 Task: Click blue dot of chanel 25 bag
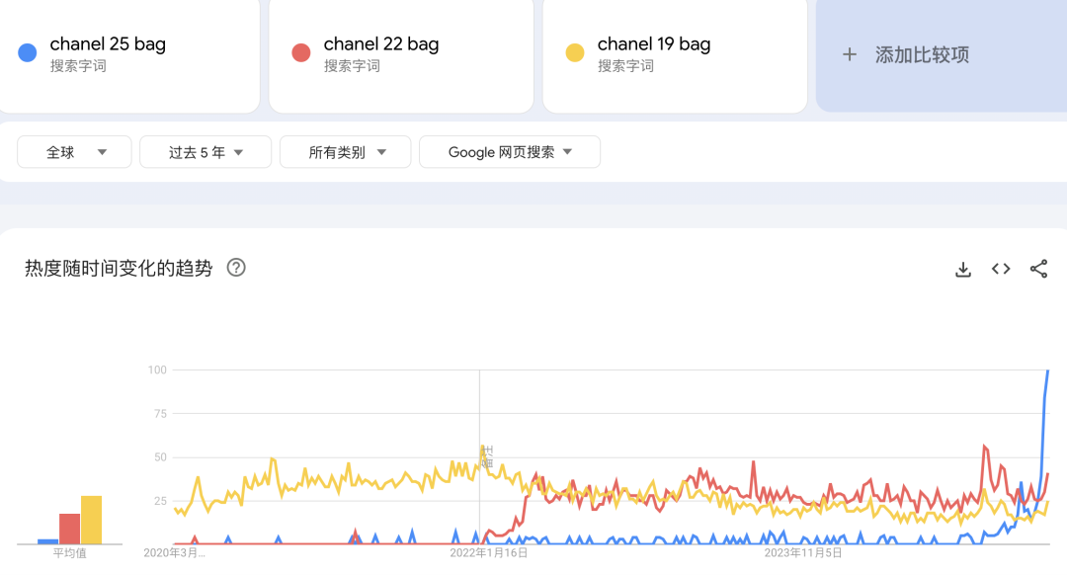(x=28, y=53)
